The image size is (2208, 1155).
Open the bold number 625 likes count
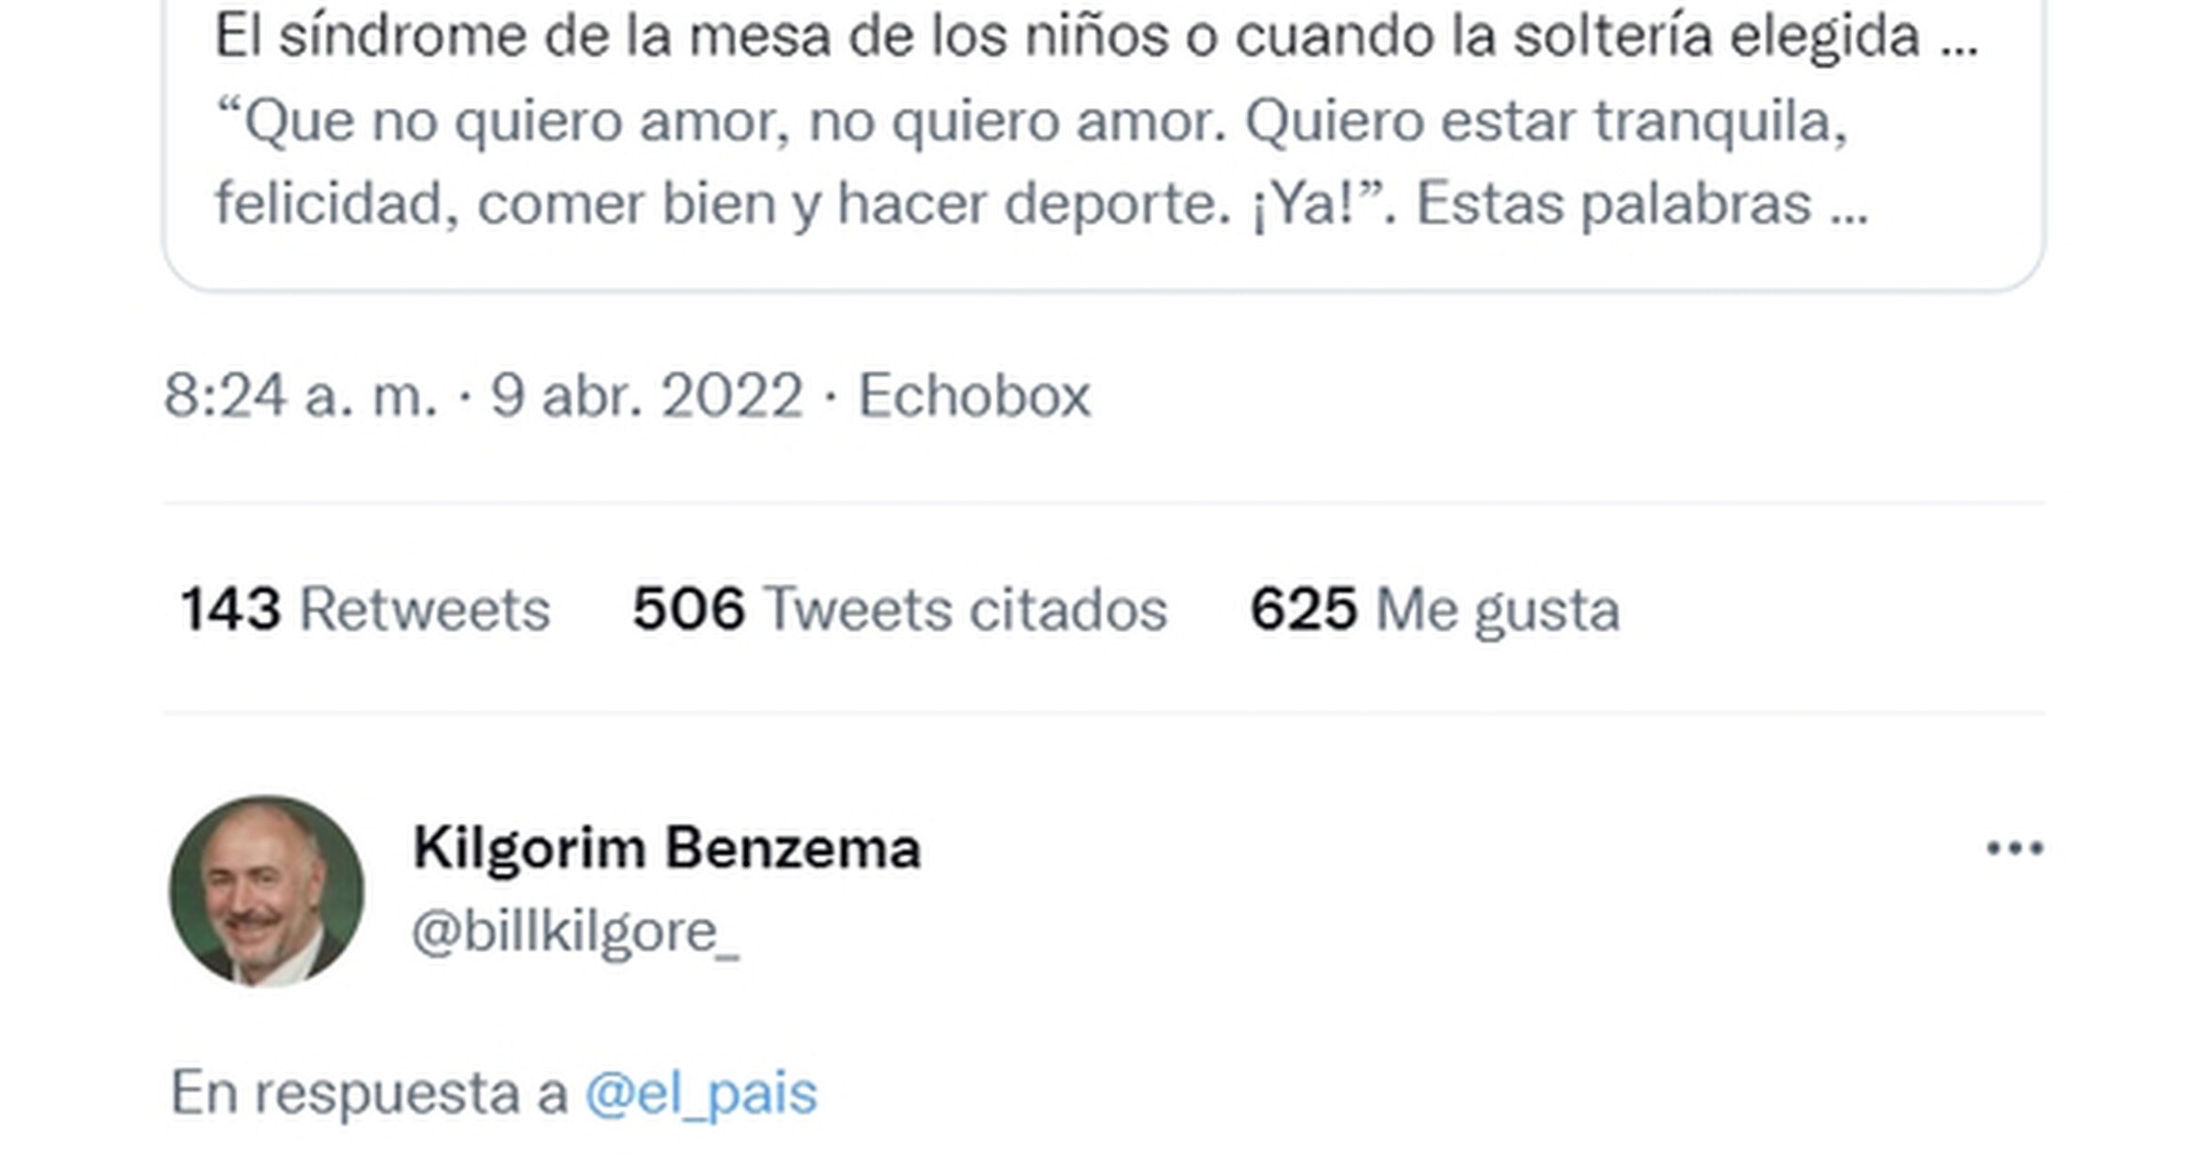point(1303,609)
